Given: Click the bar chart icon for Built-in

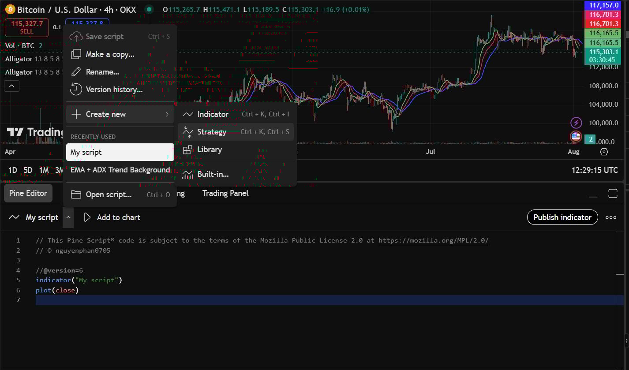Looking at the screenshot, I should (x=188, y=174).
